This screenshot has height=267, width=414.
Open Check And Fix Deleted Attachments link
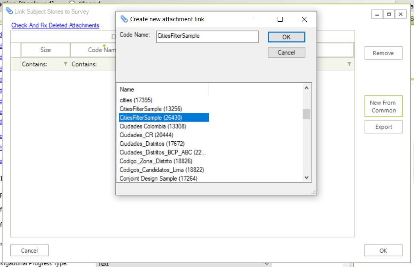pyautogui.click(x=55, y=25)
